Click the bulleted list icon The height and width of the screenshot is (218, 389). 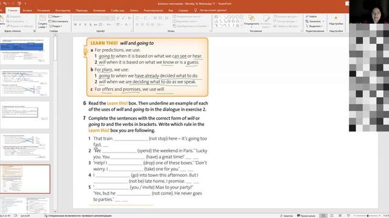[138, 18]
